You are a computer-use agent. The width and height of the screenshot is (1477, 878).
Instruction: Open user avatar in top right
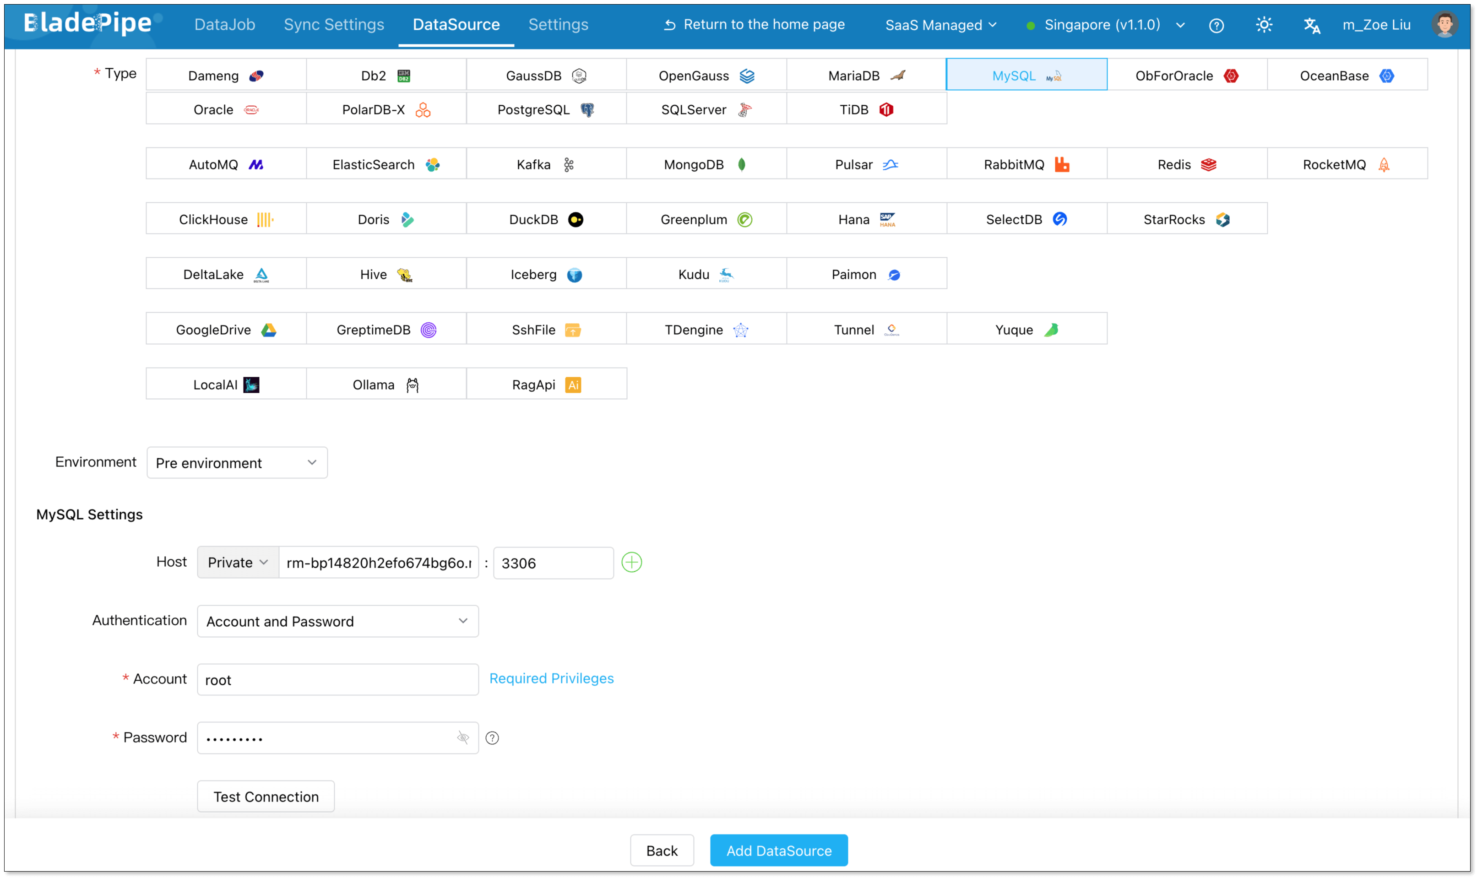pos(1444,25)
